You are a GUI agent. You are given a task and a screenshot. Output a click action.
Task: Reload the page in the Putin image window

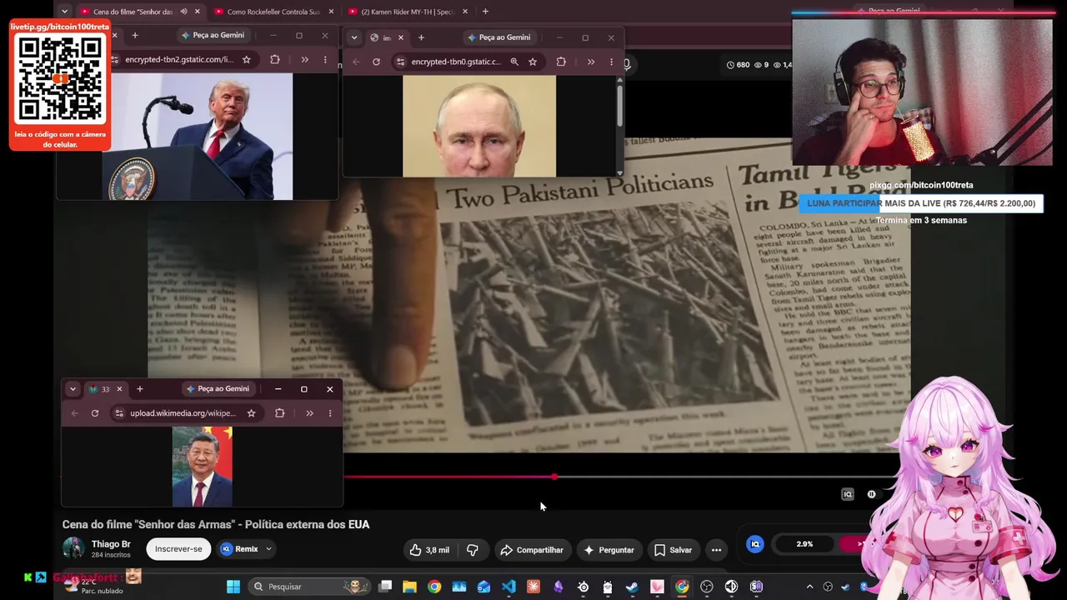point(376,62)
